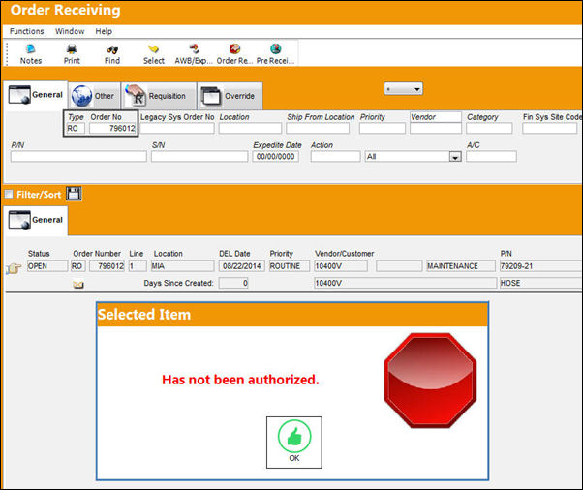Click the Print toolbar icon
583x490 pixels.
click(x=72, y=54)
